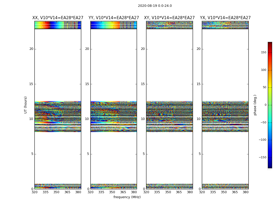Click the 365 tick under YY panel

(123, 192)
